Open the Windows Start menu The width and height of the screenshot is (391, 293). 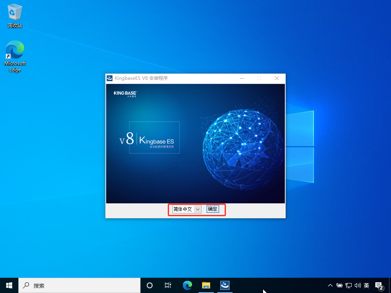pos(9,285)
